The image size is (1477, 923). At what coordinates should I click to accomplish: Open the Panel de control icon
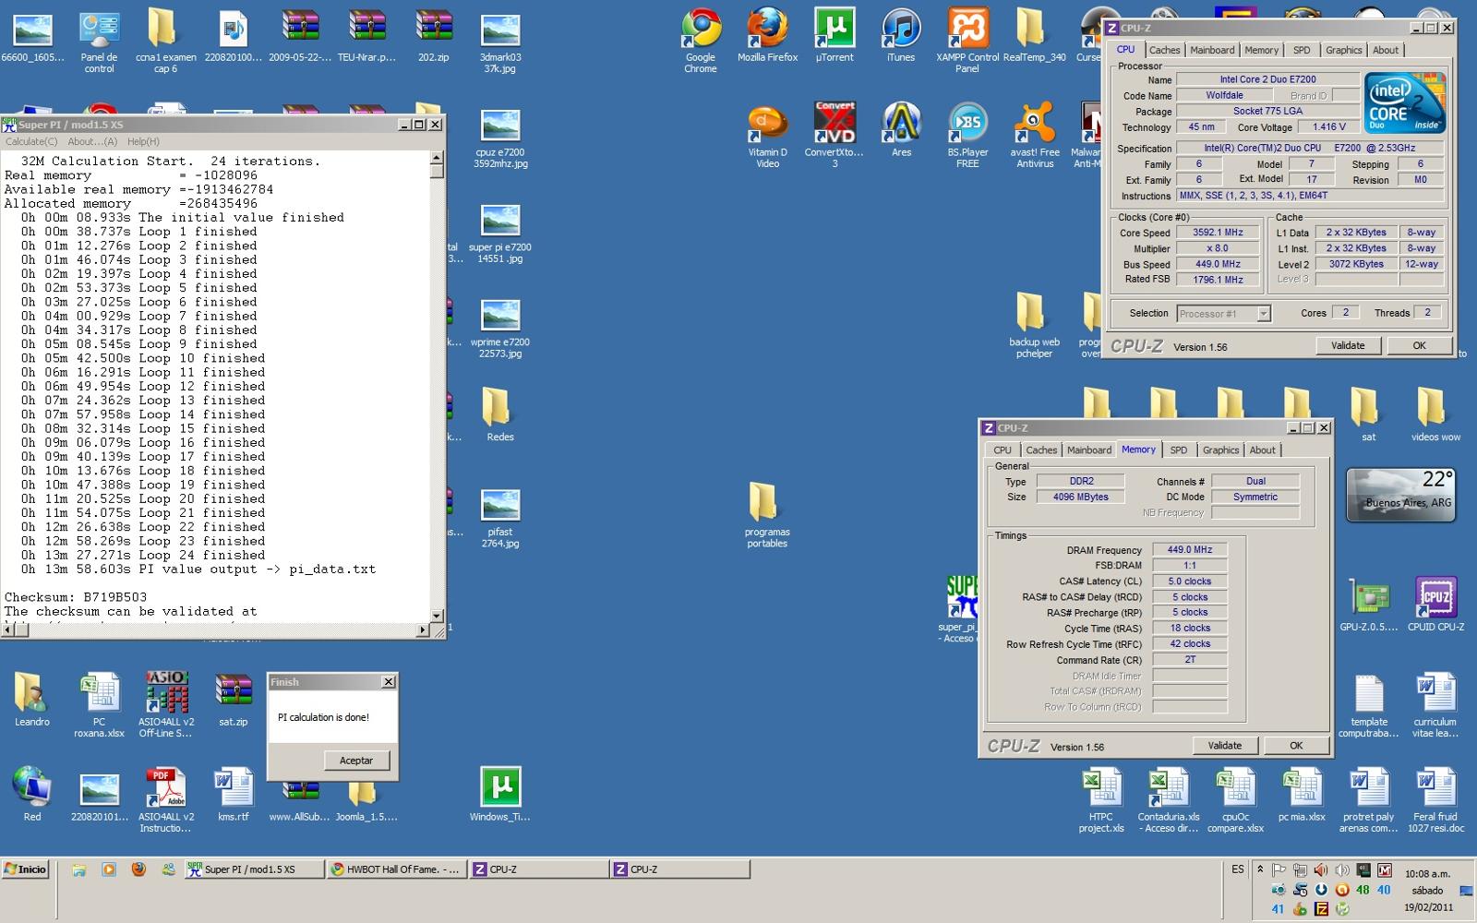(99, 41)
